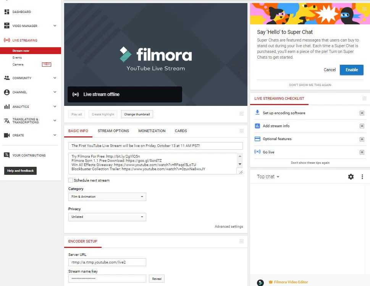Screen dimensions: 370x286
Task: Select Events under Live Streaming
Action: (17, 58)
